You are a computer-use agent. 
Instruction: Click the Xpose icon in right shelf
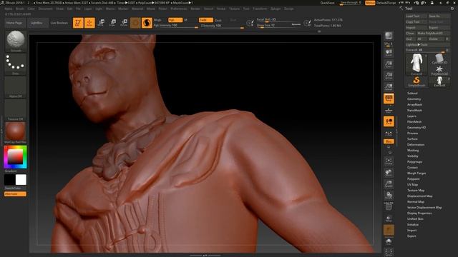(x=389, y=252)
